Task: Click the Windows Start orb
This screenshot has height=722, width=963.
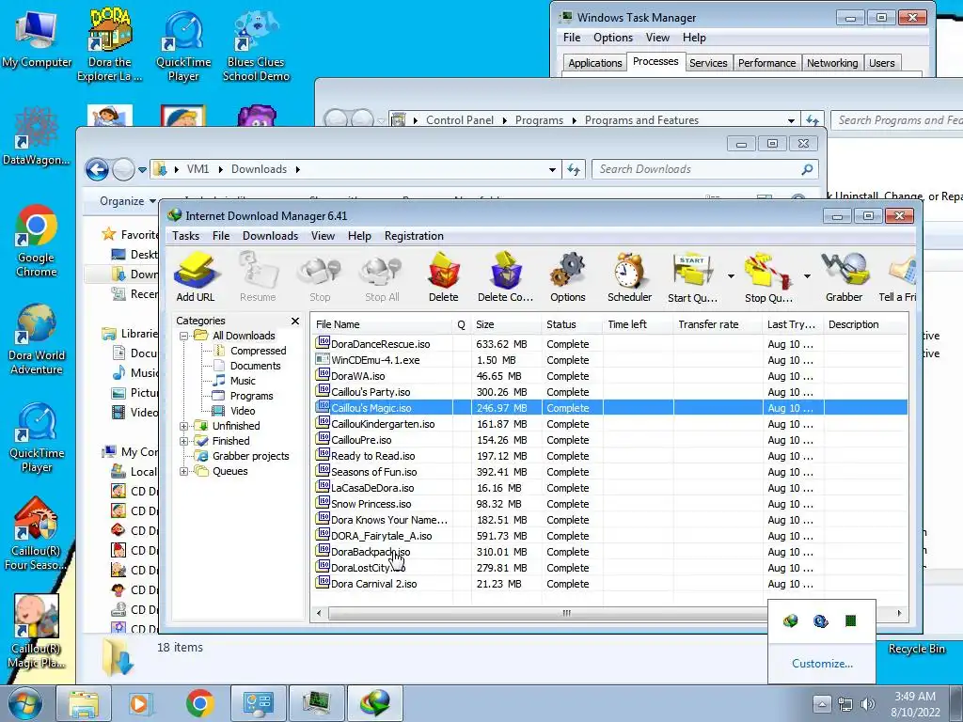Action: point(25,703)
